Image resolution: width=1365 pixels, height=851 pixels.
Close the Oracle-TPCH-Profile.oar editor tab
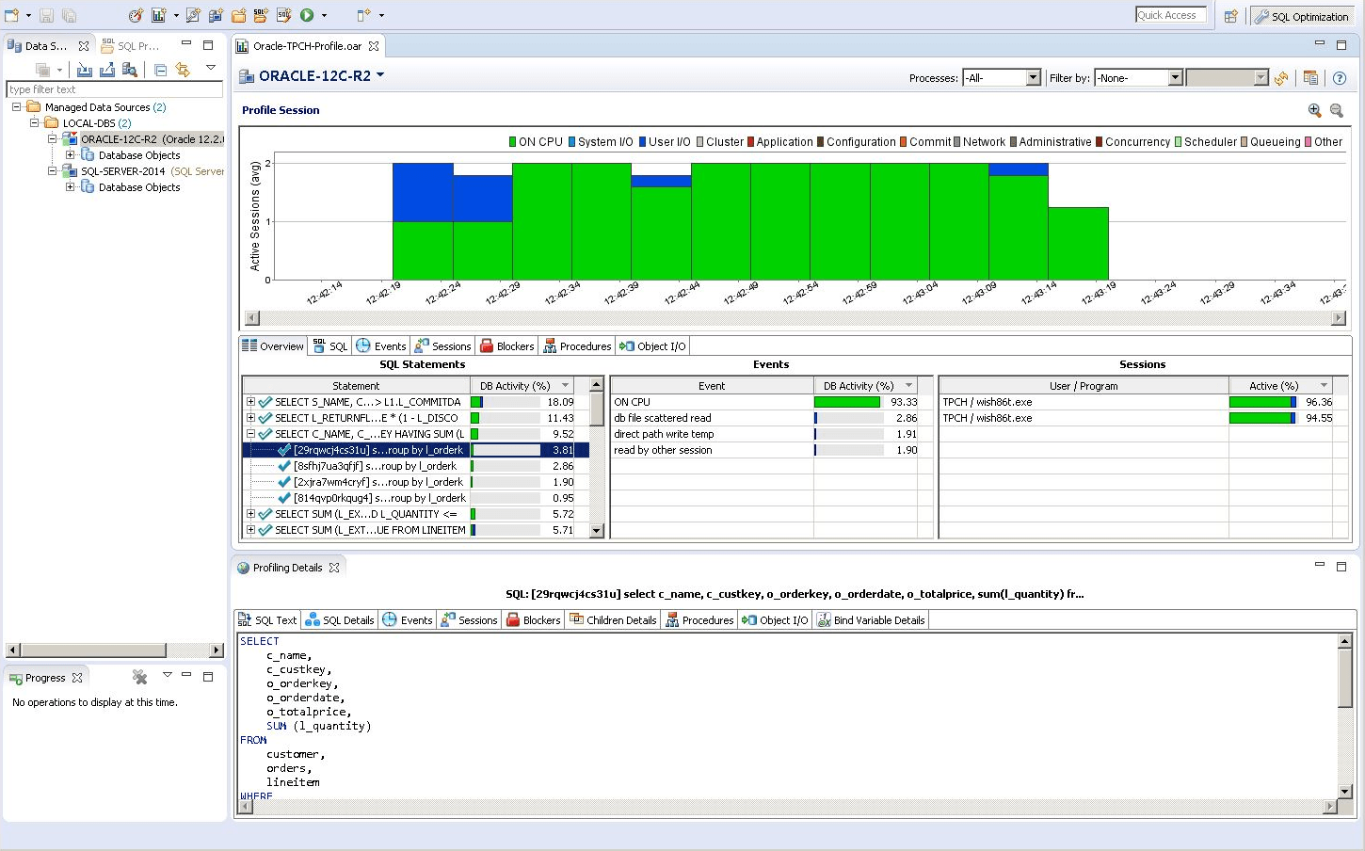tap(374, 46)
